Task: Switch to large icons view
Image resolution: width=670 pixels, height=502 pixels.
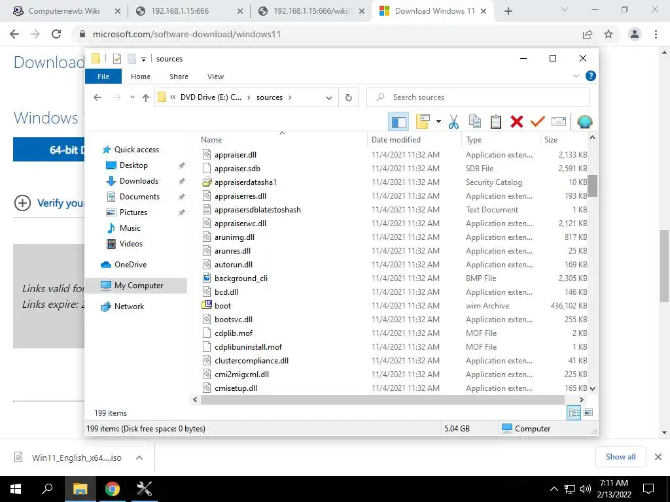Action: (x=588, y=412)
